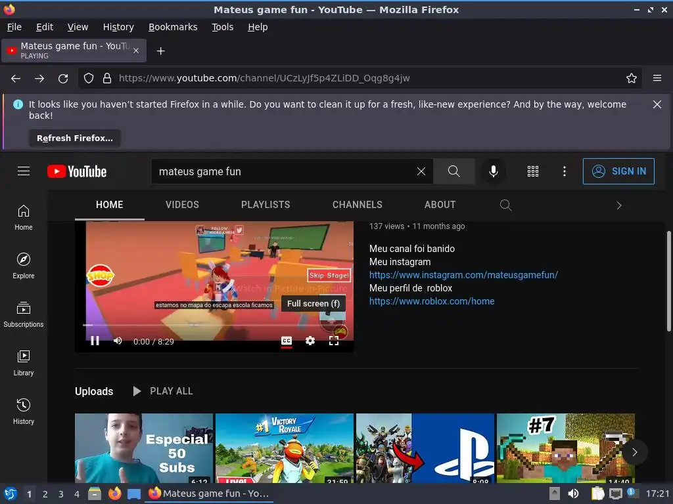Open the video player settings gear
Viewport: 673px width, 504px height.
tap(310, 341)
